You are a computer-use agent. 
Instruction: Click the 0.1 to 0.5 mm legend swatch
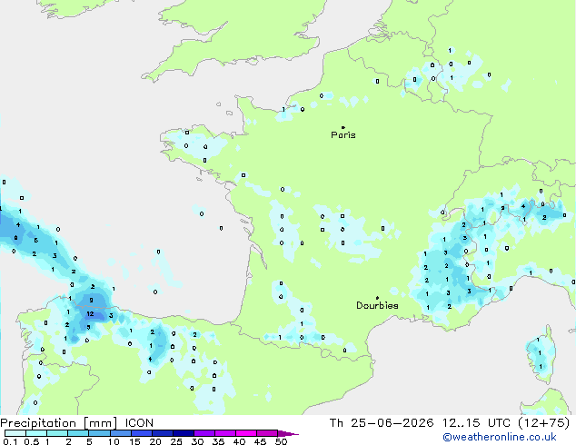click(15, 433)
